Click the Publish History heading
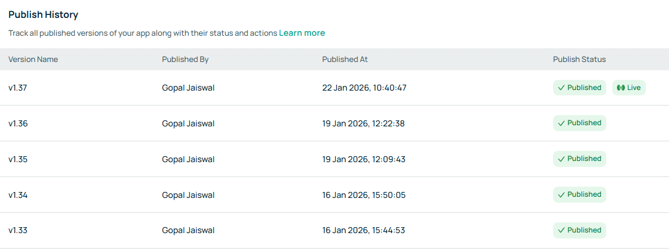The width and height of the screenshot is (669, 251). (x=43, y=14)
